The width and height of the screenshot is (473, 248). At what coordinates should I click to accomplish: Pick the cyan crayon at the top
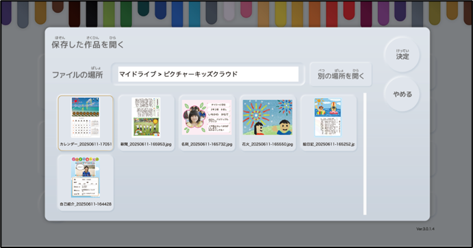pos(194,14)
